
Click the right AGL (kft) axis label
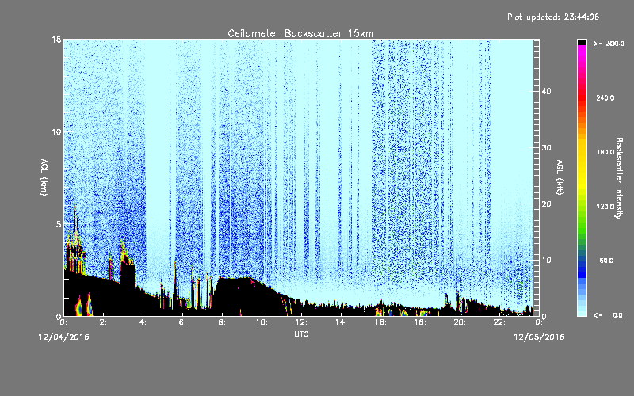click(x=560, y=177)
